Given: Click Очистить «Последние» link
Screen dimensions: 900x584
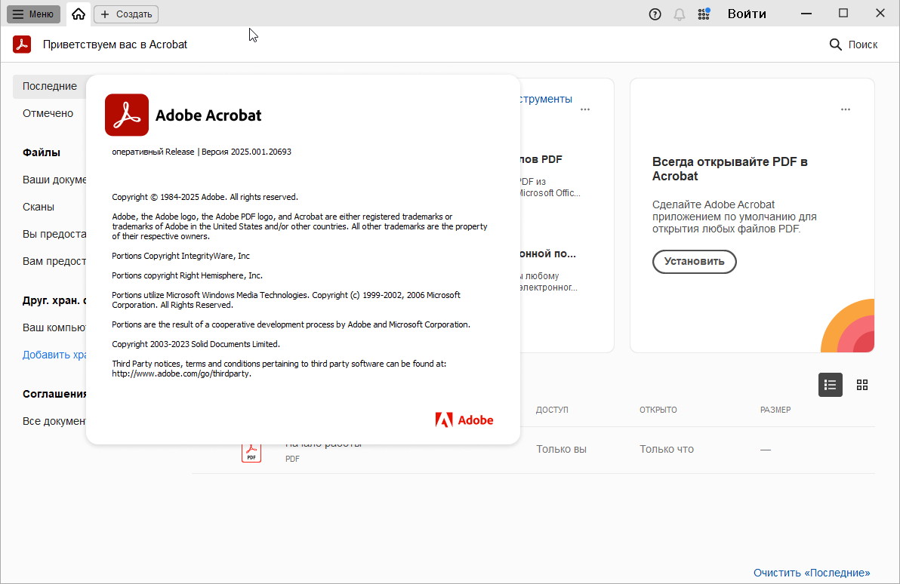Looking at the screenshot, I should pos(812,573).
